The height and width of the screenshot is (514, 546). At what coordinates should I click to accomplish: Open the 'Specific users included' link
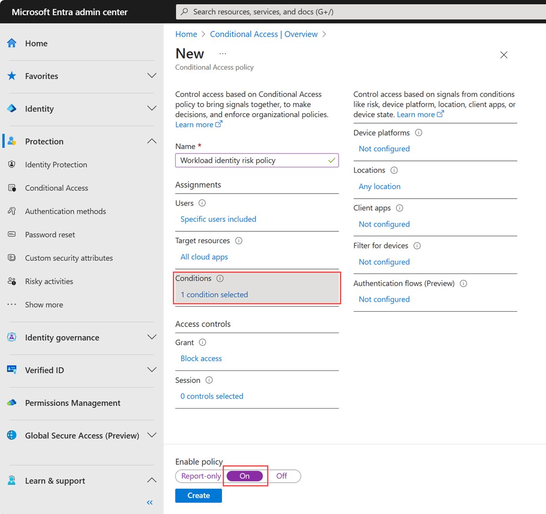[218, 219]
